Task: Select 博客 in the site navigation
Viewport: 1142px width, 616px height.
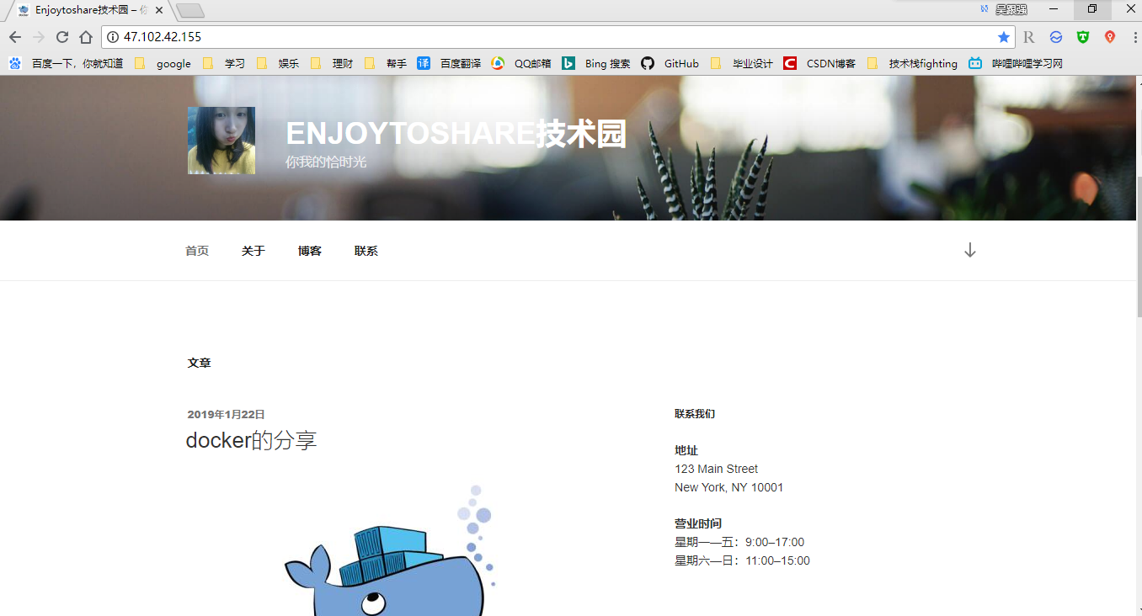Action: click(x=309, y=250)
